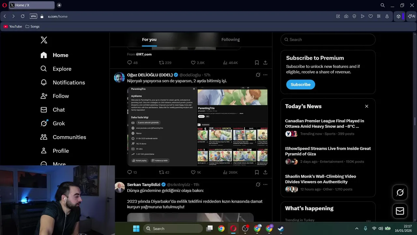Grok actions on Oğuz DELİOĞLU post
Image resolution: width=417 pixels, height=235 pixels.
click(x=258, y=75)
